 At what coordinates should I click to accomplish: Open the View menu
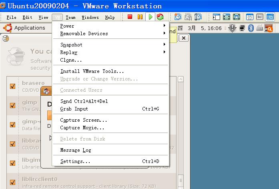click(x=43, y=17)
